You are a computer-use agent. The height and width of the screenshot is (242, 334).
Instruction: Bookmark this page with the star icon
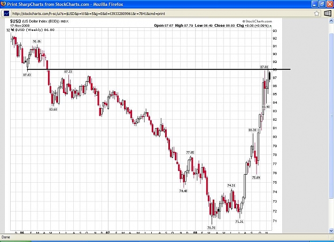[317, 13]
